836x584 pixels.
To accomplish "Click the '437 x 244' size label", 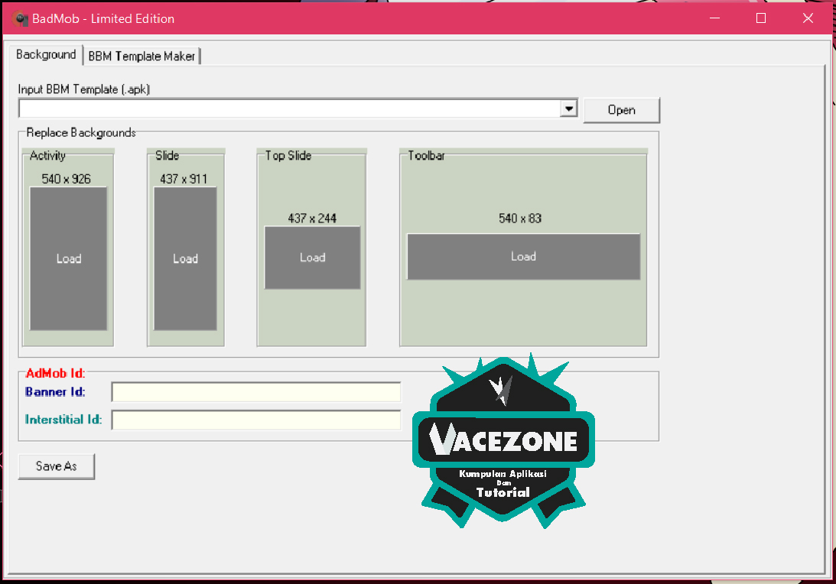I will coord(312,219).
